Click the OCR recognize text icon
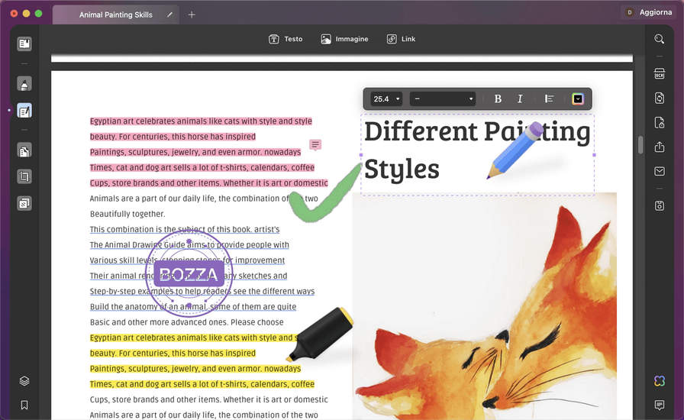 pos(660,74)
